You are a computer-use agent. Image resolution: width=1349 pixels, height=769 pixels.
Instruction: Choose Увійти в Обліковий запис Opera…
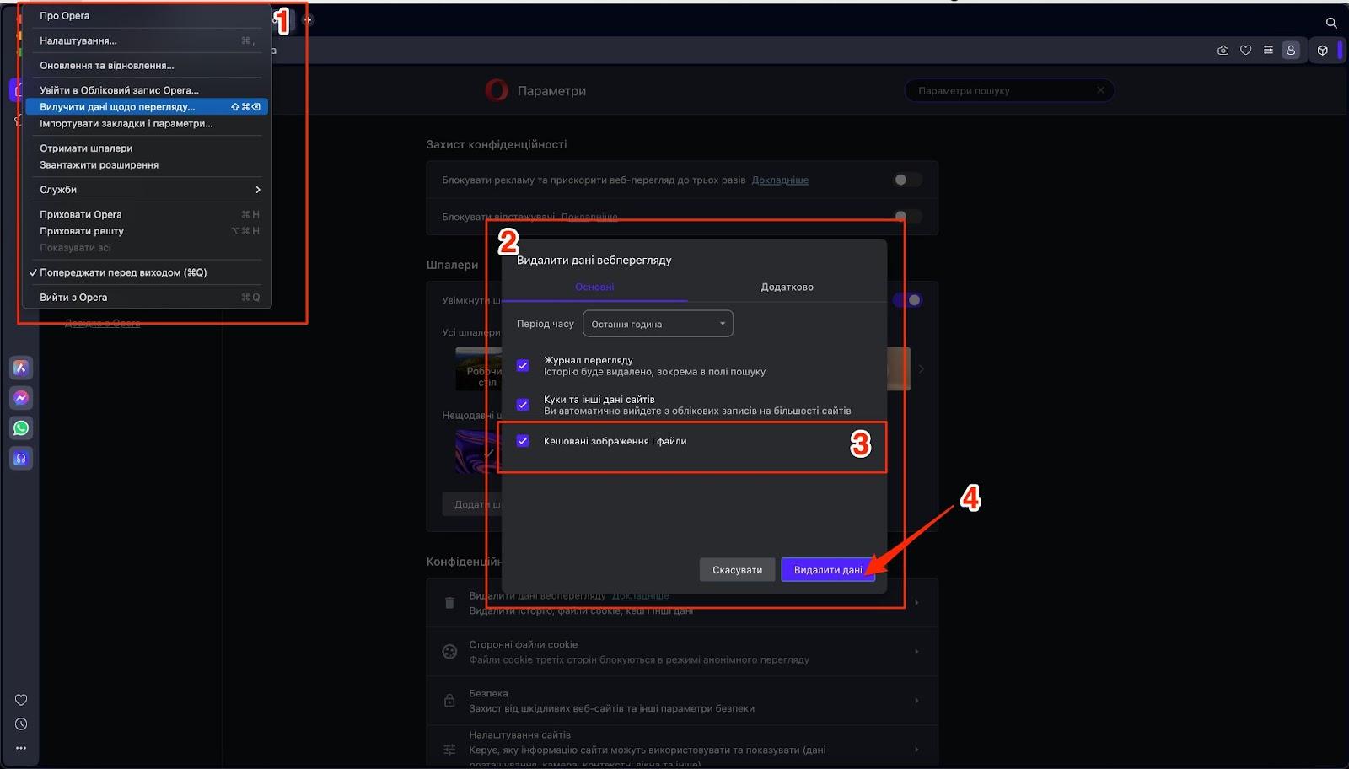click(x=145, y=90)
